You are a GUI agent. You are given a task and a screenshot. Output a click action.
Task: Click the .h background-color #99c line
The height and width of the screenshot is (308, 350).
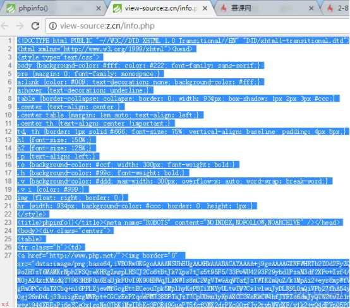click(x=103, y=173)
